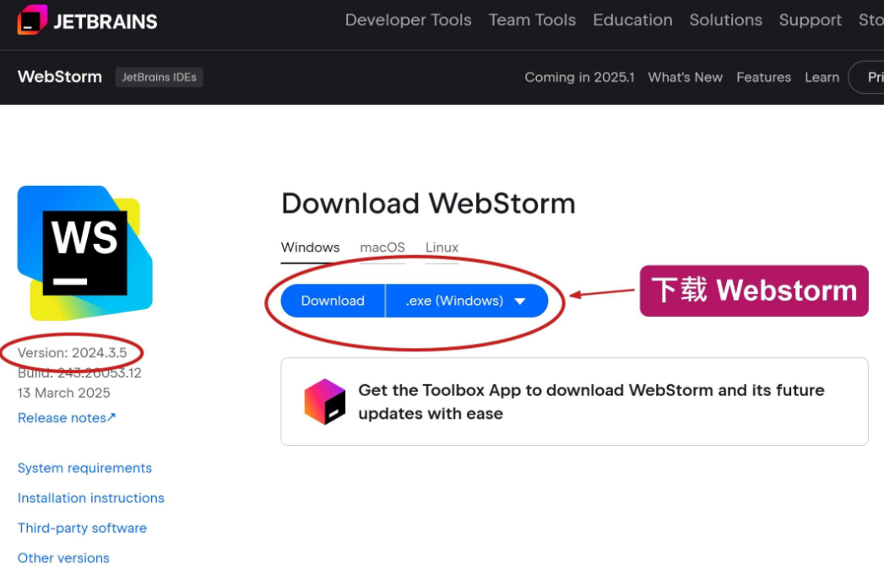Screen dimensions: 884x576
Task: Click the JetBrains logo icon
Action: tap(32, 19)
